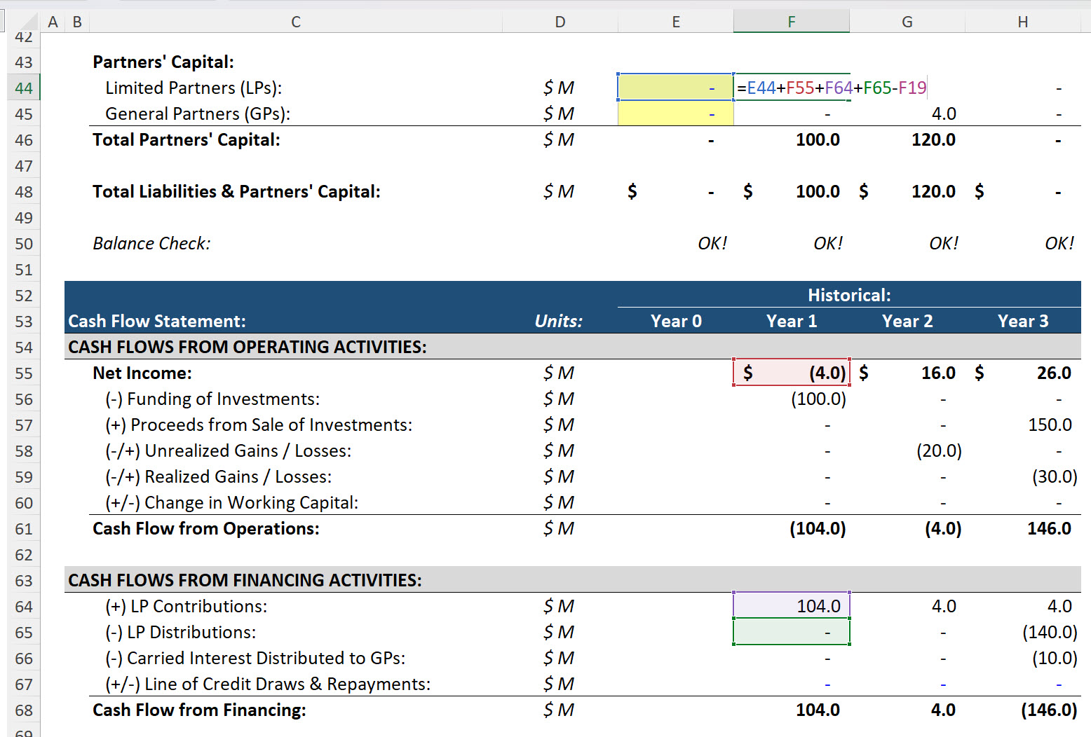Click 'CASH FLOWS FROM FINANCING ACTIVITIES:' section row
The image size is (1091, 737).
point(573,580)
